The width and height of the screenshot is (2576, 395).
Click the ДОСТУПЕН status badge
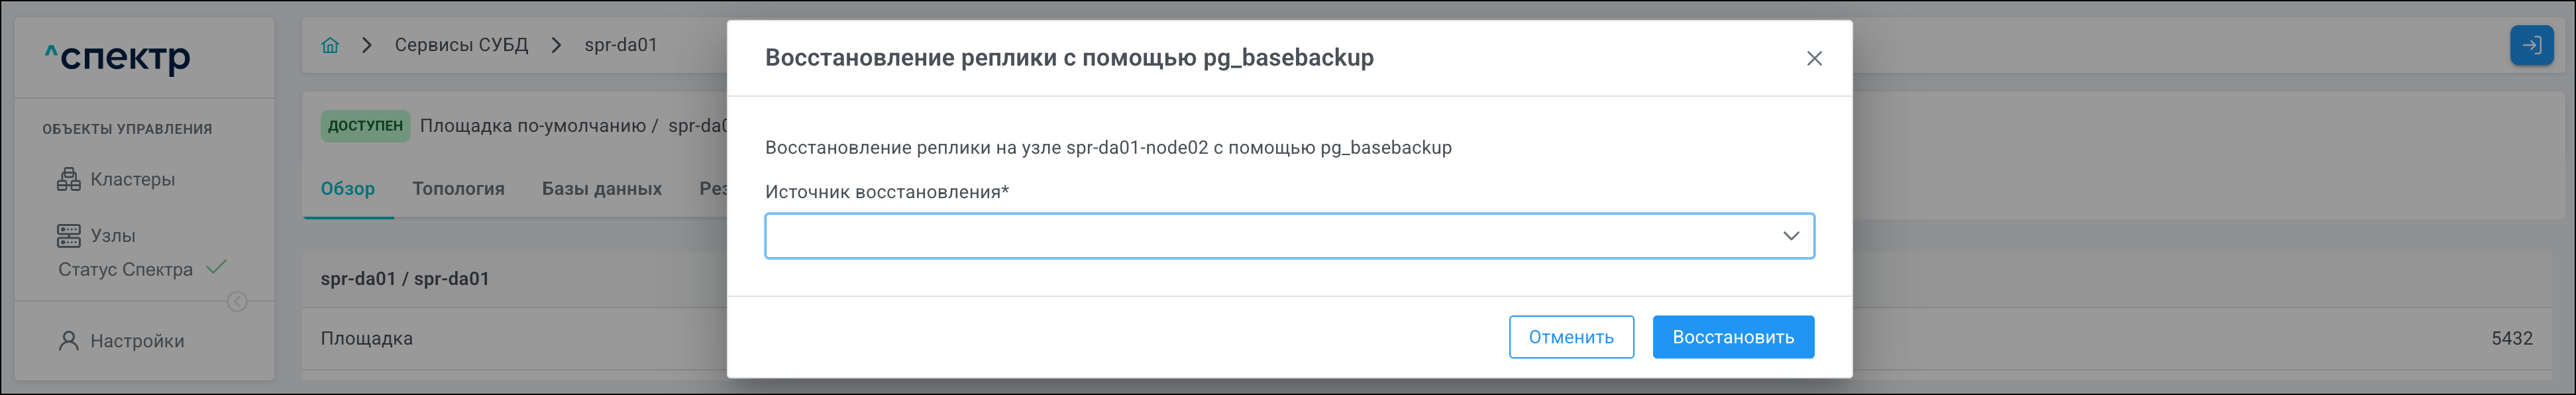point(365,126)
